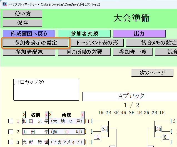
Task: Tick checkbox for participant 1 和田志学
Action: [11, 121]
